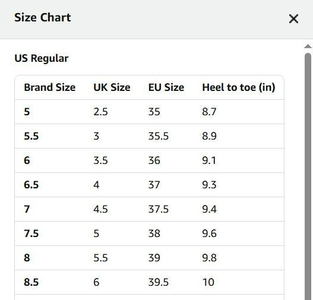
Task: Select the brand size 5 row
Action: 149,112
